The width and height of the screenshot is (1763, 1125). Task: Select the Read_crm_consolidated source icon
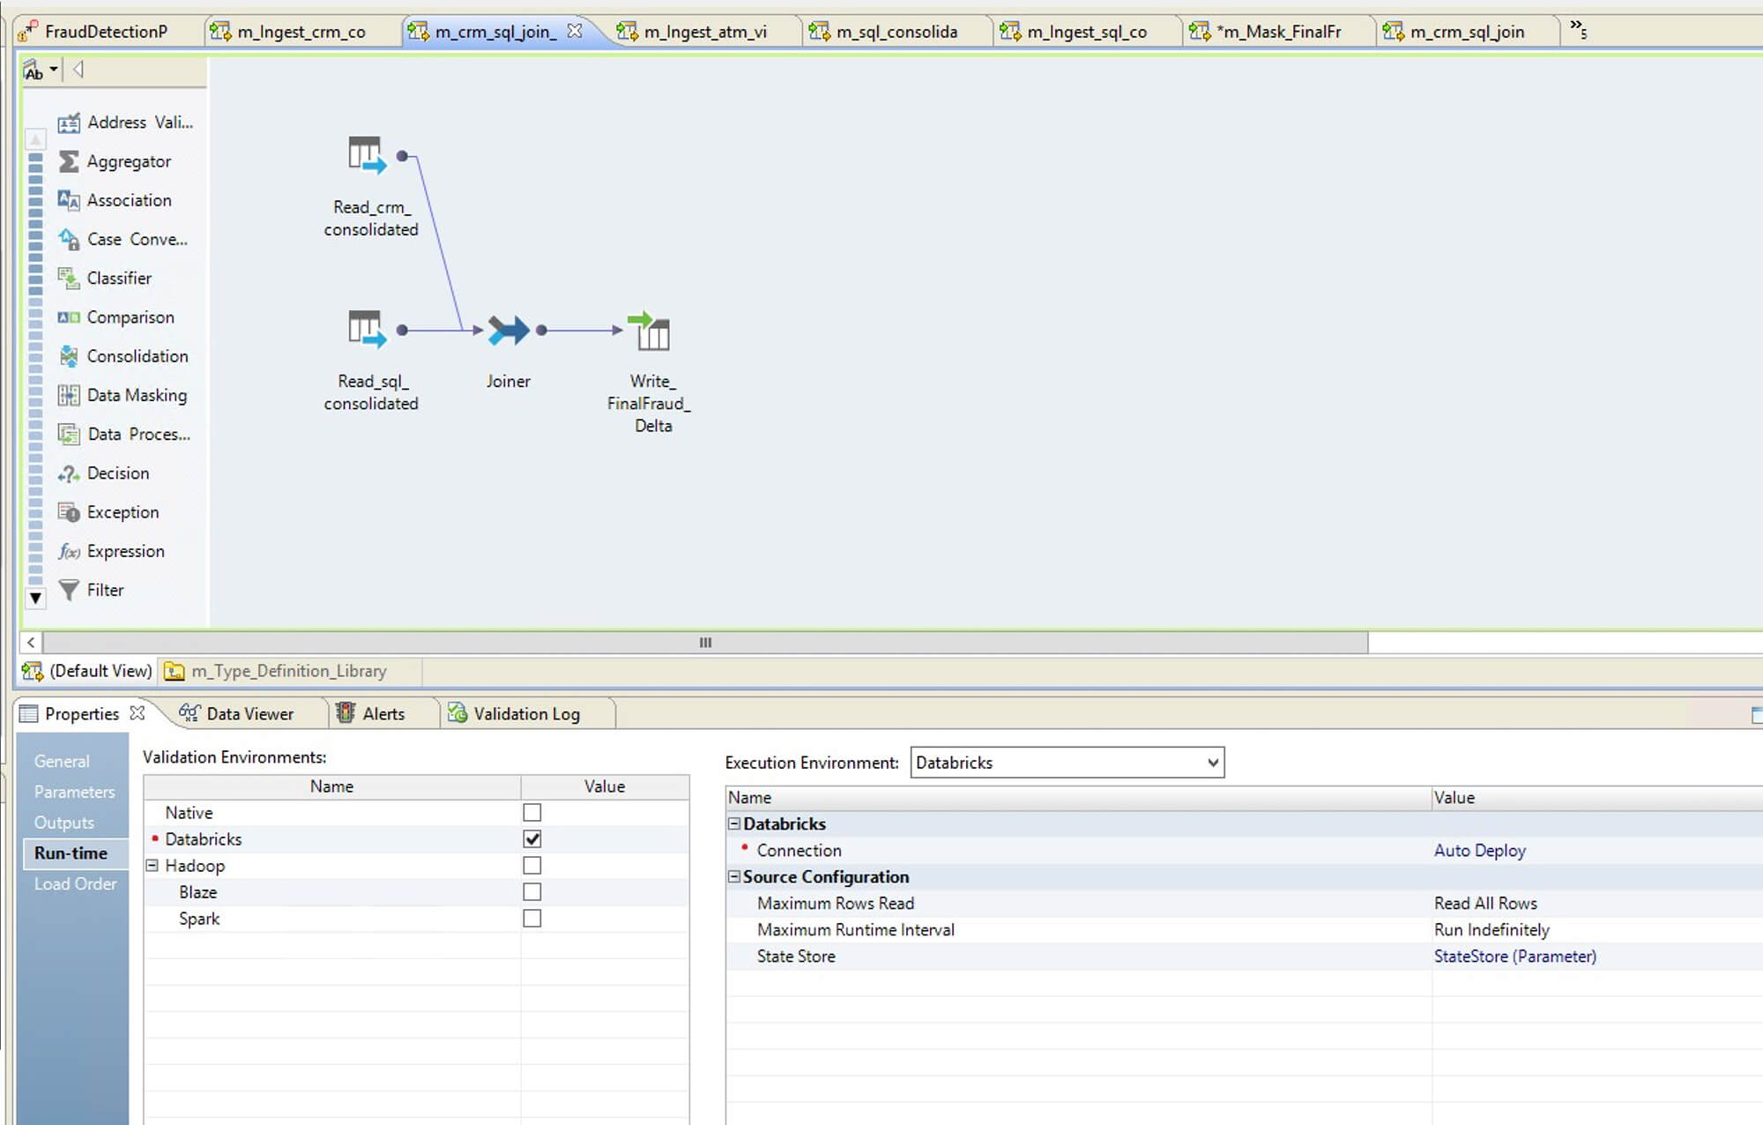[x=366, y=155]
